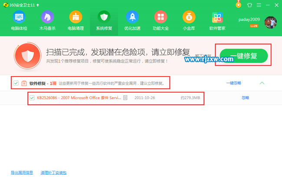The width and height of the screenshot is (282, 177).
Task: Click the red shield scan status icon
Action: pos(27,55)
